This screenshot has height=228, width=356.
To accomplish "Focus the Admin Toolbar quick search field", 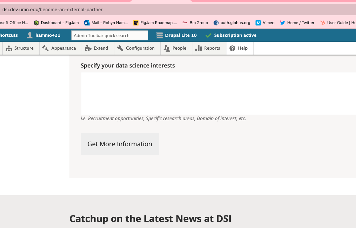I will 109,35.
